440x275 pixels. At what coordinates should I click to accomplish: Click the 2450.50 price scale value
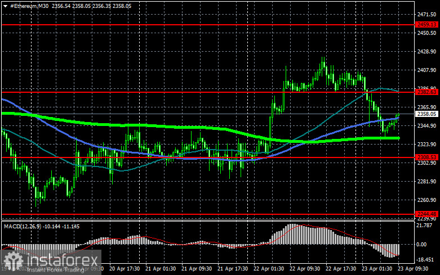click(x=427, y=33)
